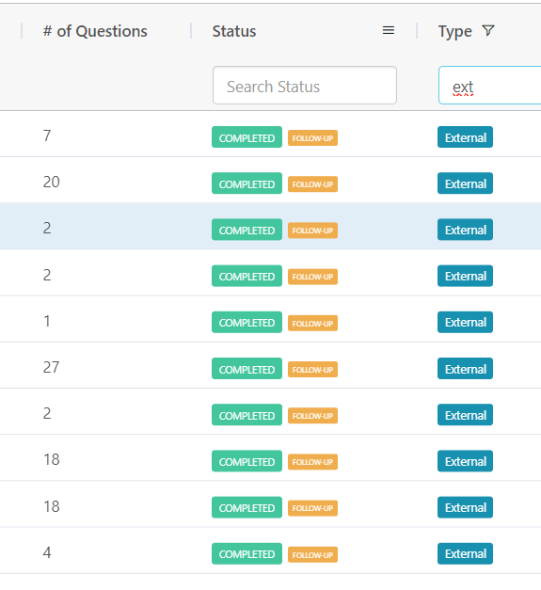Click the External badge in the 4-questions row
Image resolution: width=541 pixels, height=590 pixels.
(x=465, y=553)
